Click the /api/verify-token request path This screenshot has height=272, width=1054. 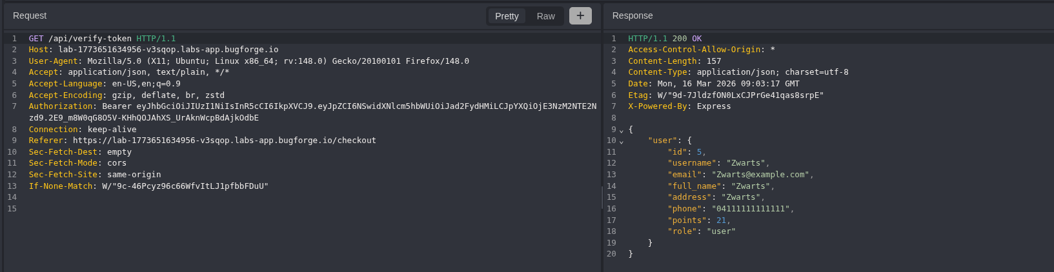[x=90, y=39]
